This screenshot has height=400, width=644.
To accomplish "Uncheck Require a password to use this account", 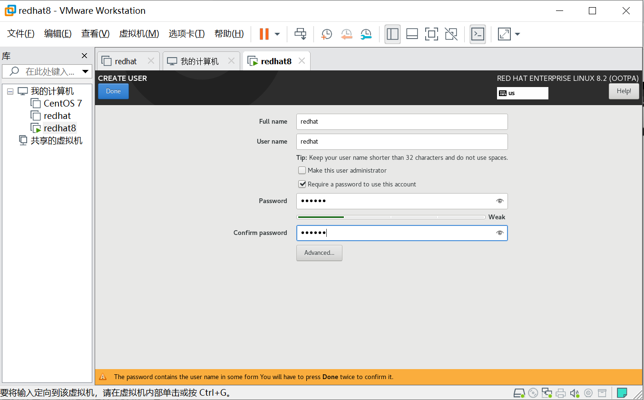I will pos(302,184).
